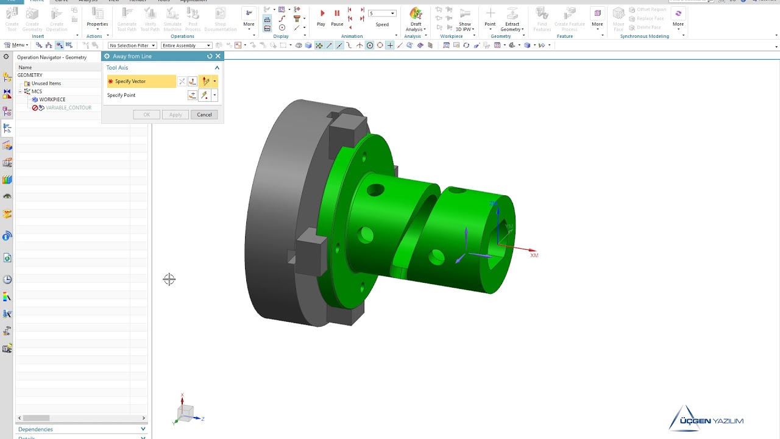Select the Operation Navigator resource bar icon
The image size is (780, 439).
point(7,129)
